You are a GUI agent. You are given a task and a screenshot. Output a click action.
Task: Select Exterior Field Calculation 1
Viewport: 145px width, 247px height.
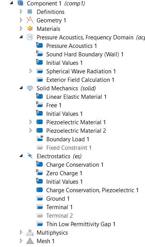(80, 80)
